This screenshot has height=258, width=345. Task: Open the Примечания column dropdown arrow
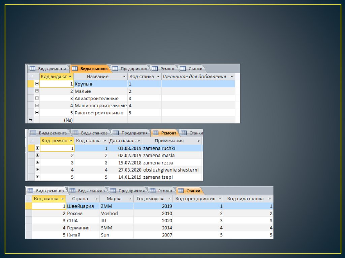tap(198, 141)
